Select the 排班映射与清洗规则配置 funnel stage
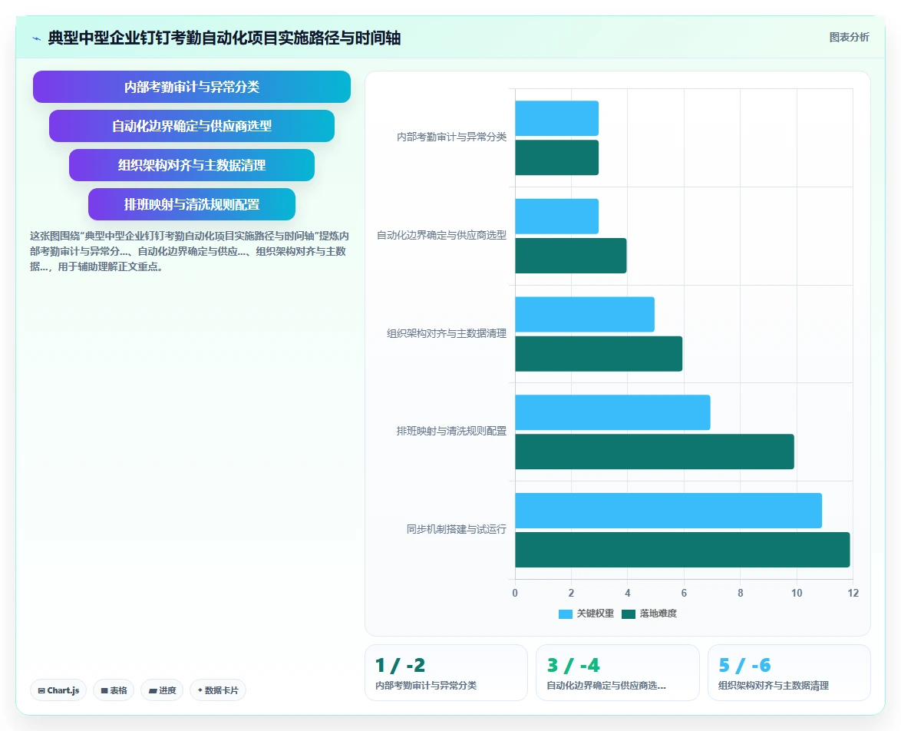Viewport: 901px width, 731px height. click(192, 204)
